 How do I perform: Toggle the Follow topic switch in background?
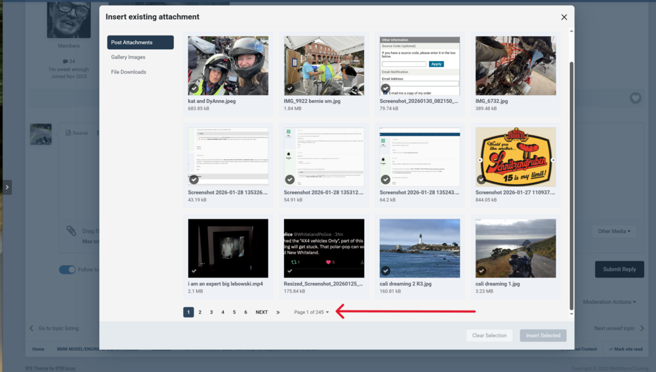pos(68,270)
